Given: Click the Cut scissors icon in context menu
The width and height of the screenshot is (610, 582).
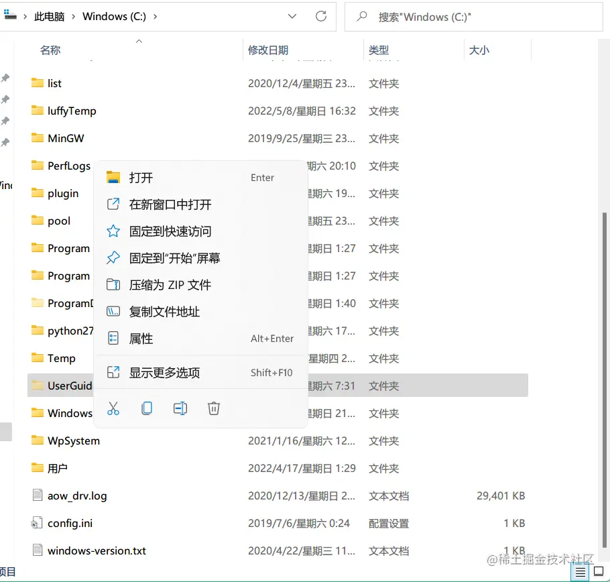Looking at the screenshot, I should click(113, 408).
